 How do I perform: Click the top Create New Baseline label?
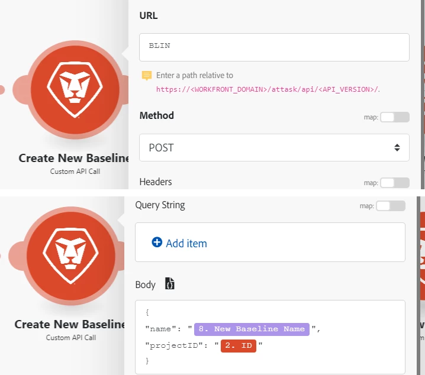pyautogui.click(x=74, y=158)
